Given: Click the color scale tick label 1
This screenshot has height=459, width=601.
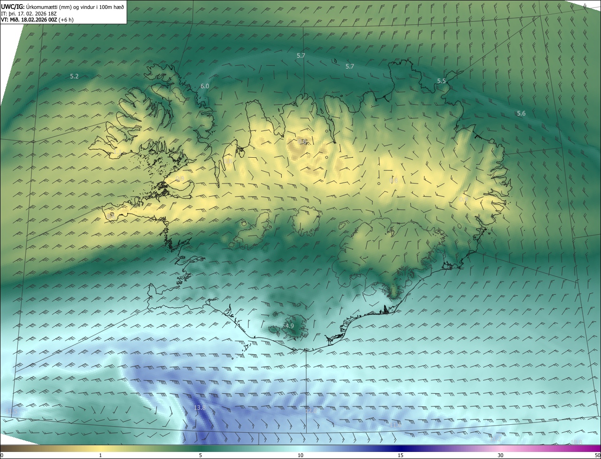Looking at the screenshot, I should coord(100,455).
